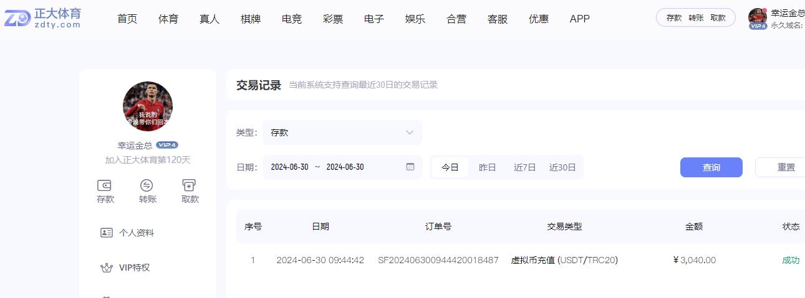Click the VIP4 badge beside 幸运金总 in sidebar
The width and height of the screenshot is (805, 298).
(x=167, y=145)
